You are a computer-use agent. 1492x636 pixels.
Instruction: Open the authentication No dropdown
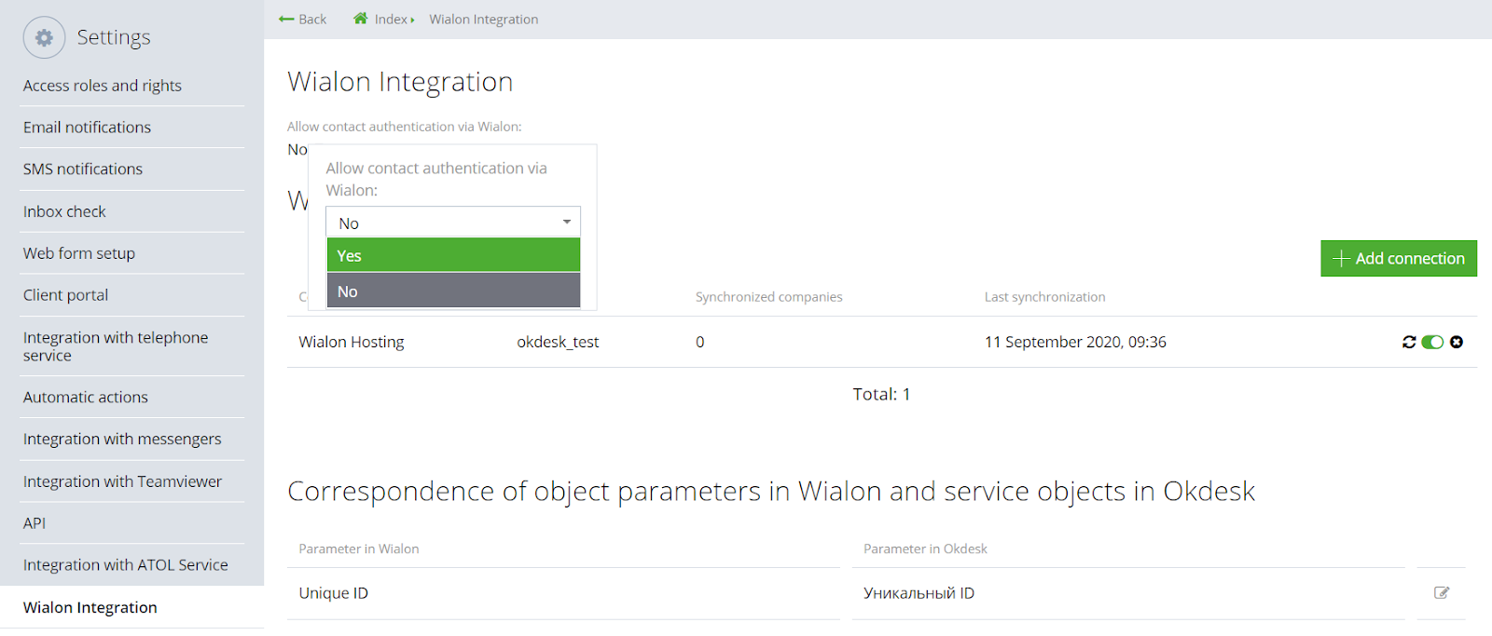click(453, 223)
